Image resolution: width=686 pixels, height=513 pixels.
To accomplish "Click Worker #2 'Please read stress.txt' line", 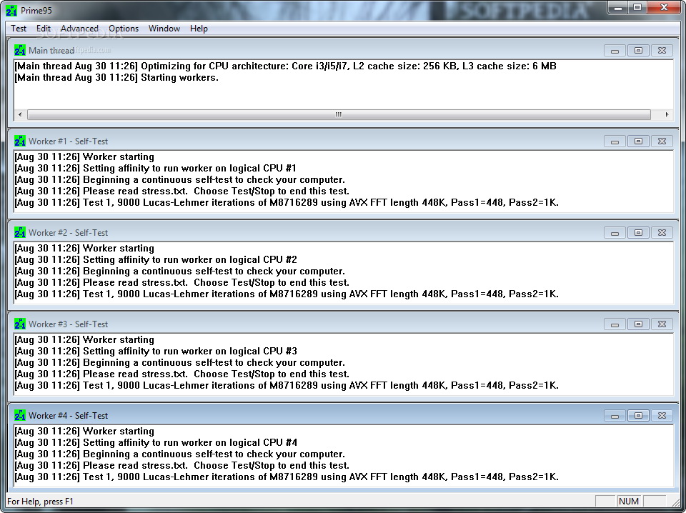I will (182, 282).
